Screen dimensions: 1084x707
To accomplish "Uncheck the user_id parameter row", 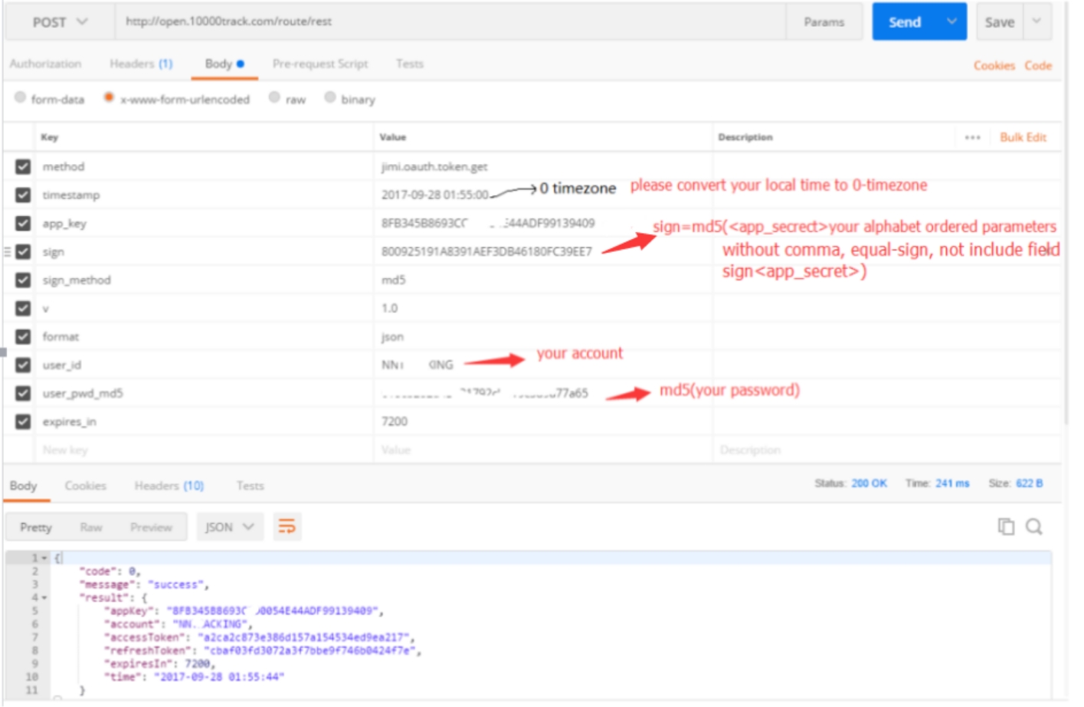I will coord(23,365).
